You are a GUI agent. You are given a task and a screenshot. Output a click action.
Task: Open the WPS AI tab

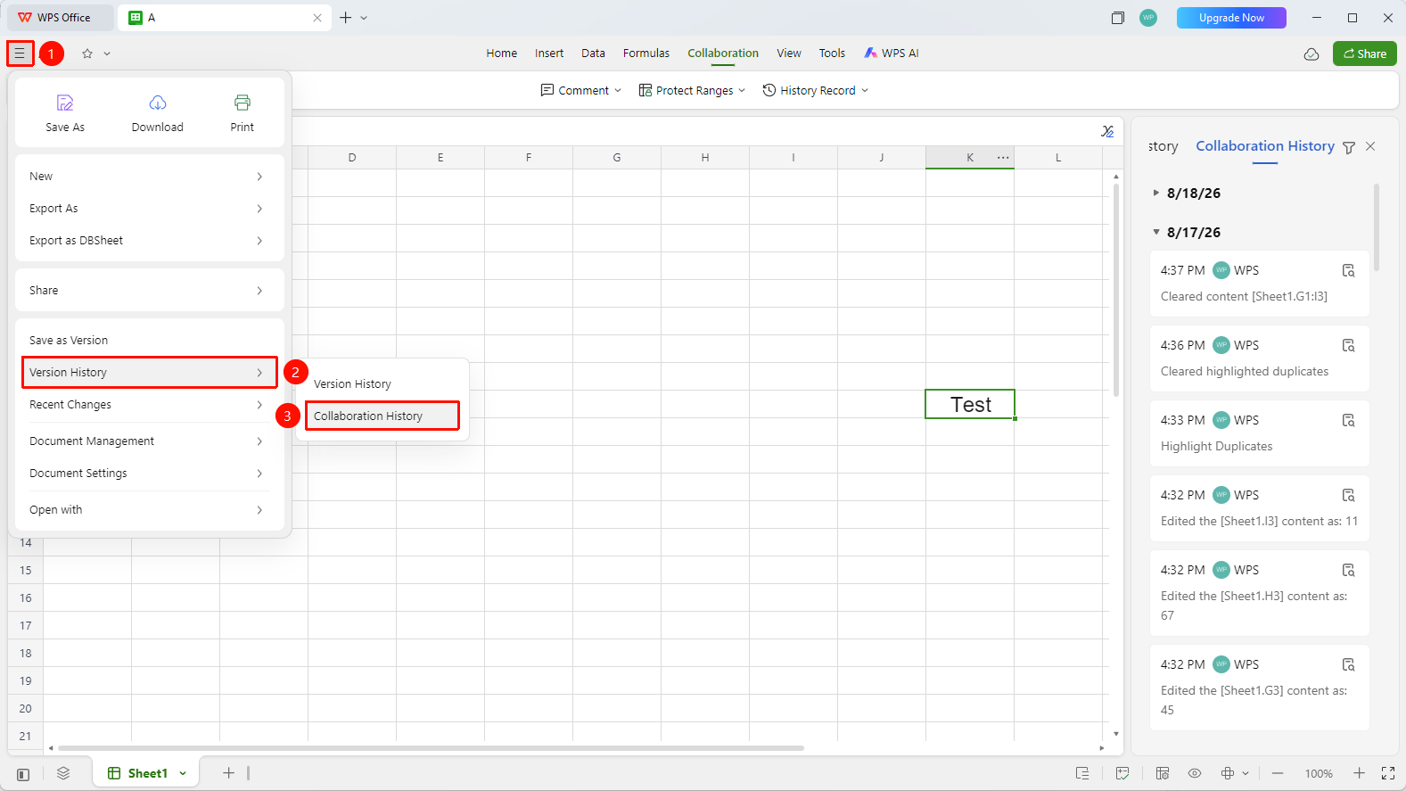click(x=892, y=54)
